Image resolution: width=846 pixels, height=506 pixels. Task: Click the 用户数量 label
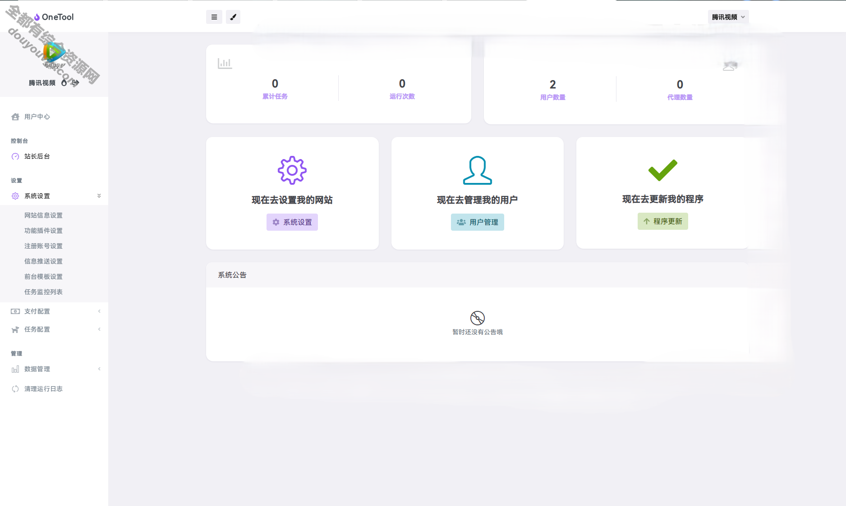click(553, 97)
